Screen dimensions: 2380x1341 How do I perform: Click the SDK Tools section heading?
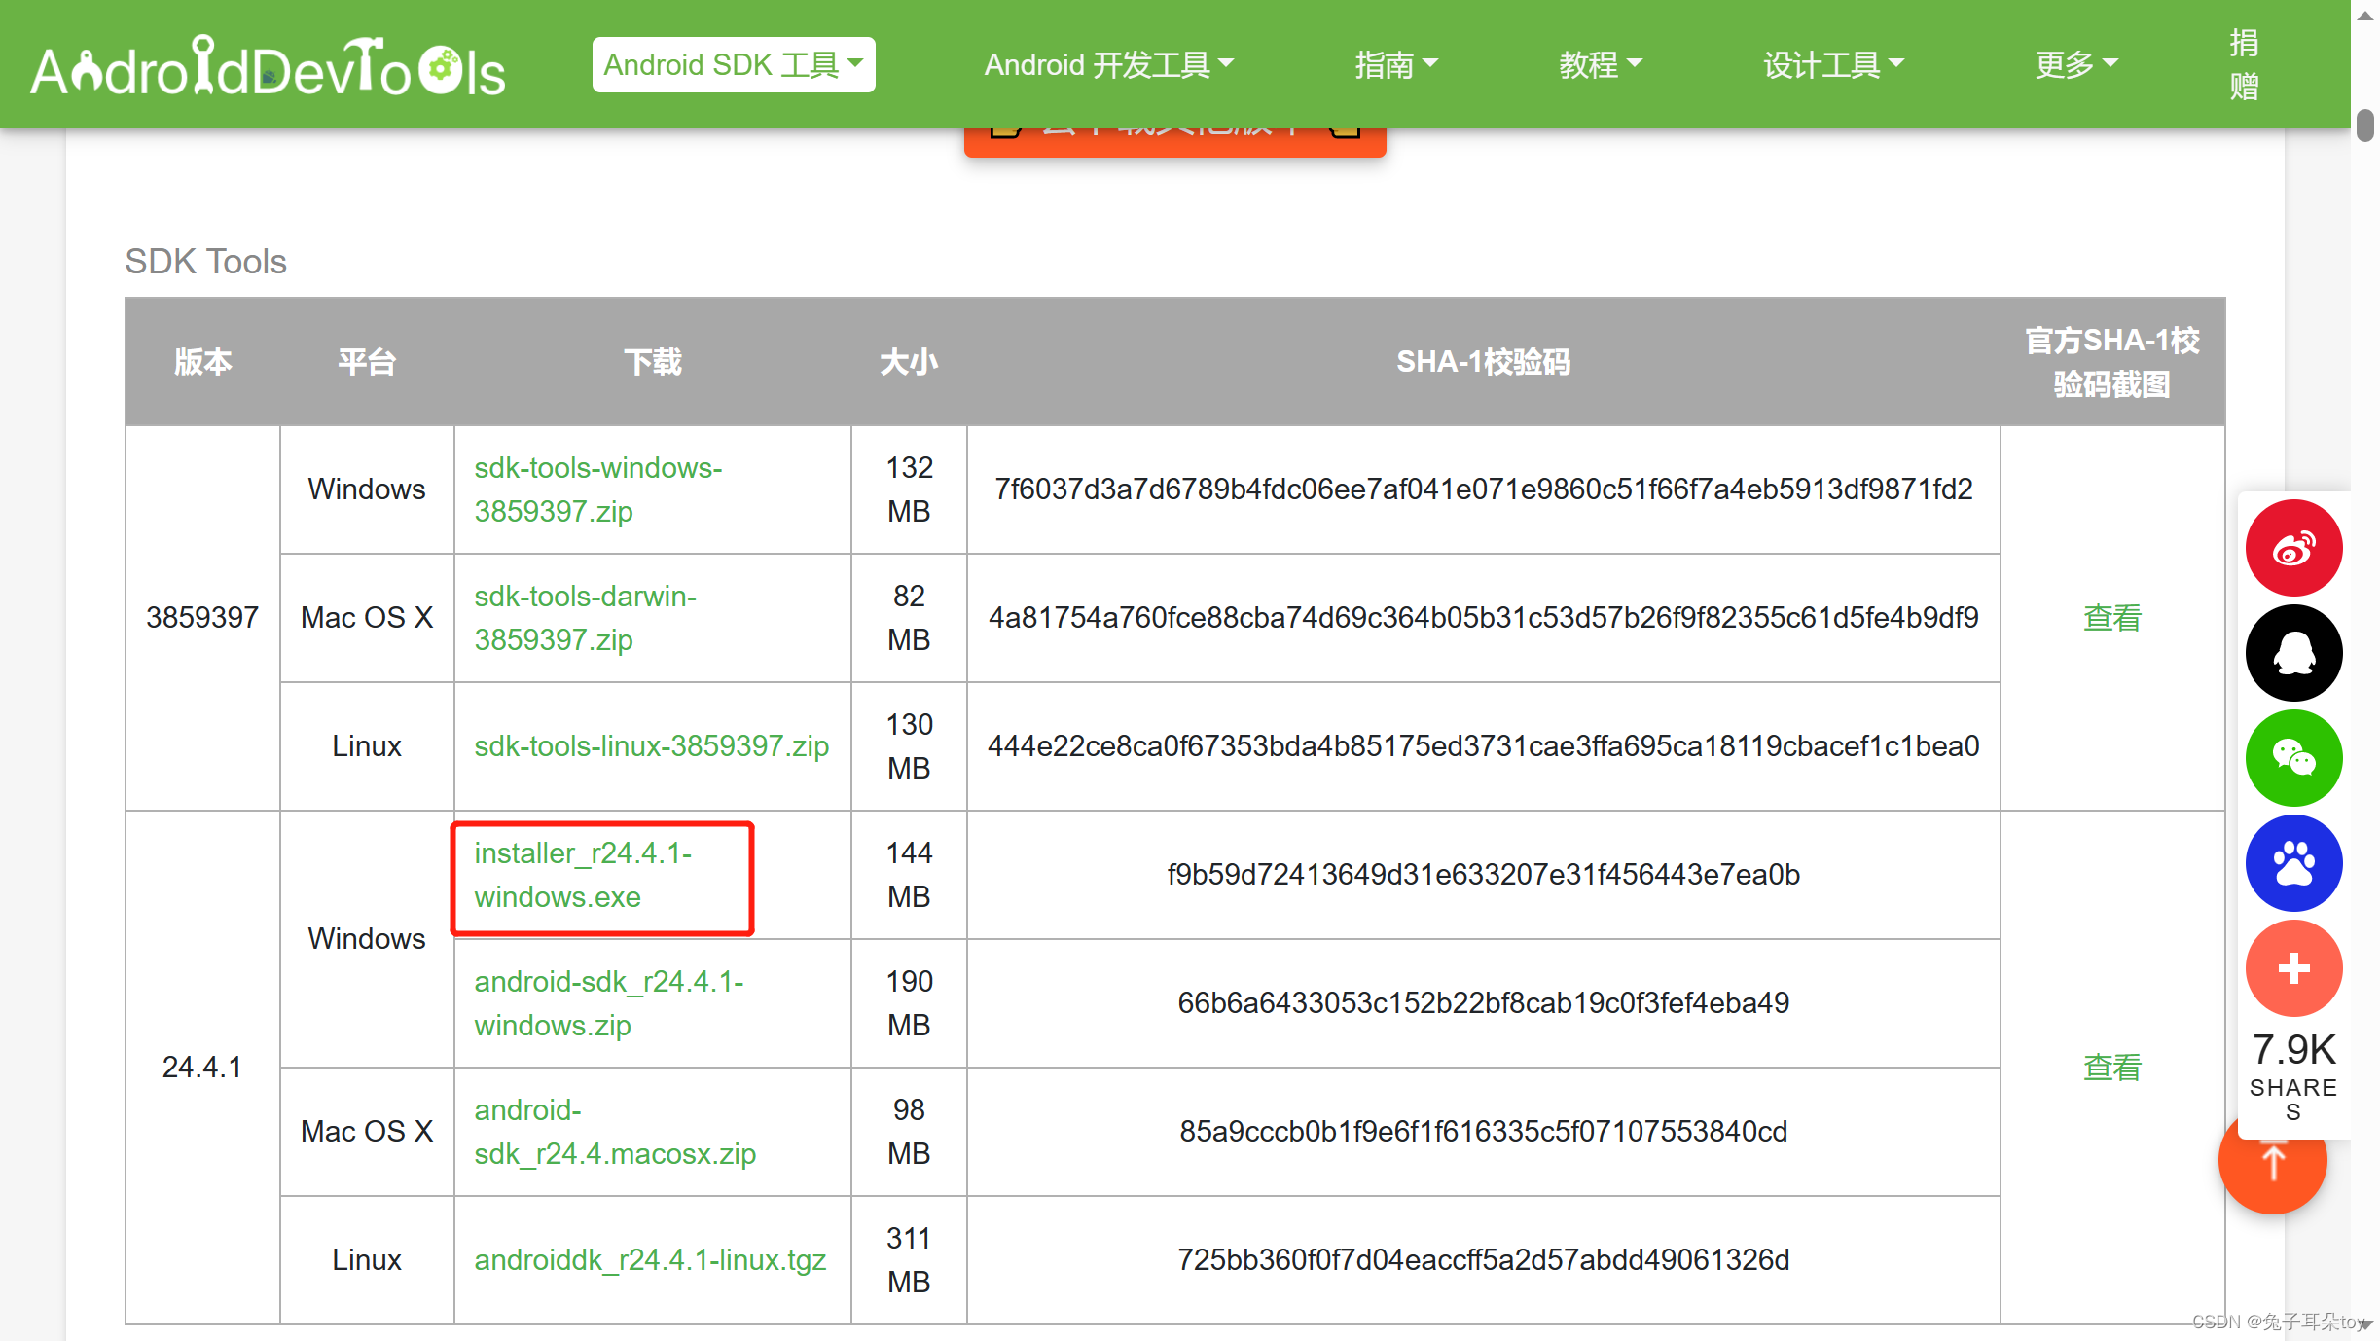[205, 262]
